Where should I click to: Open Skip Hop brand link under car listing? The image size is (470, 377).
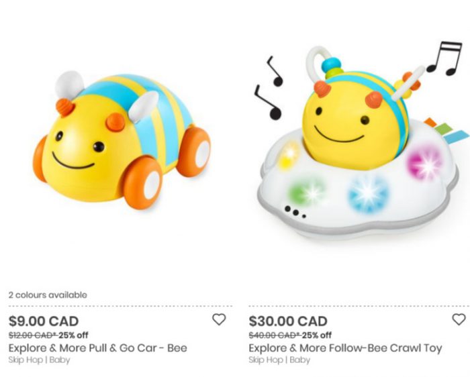(x=26, y=360)
